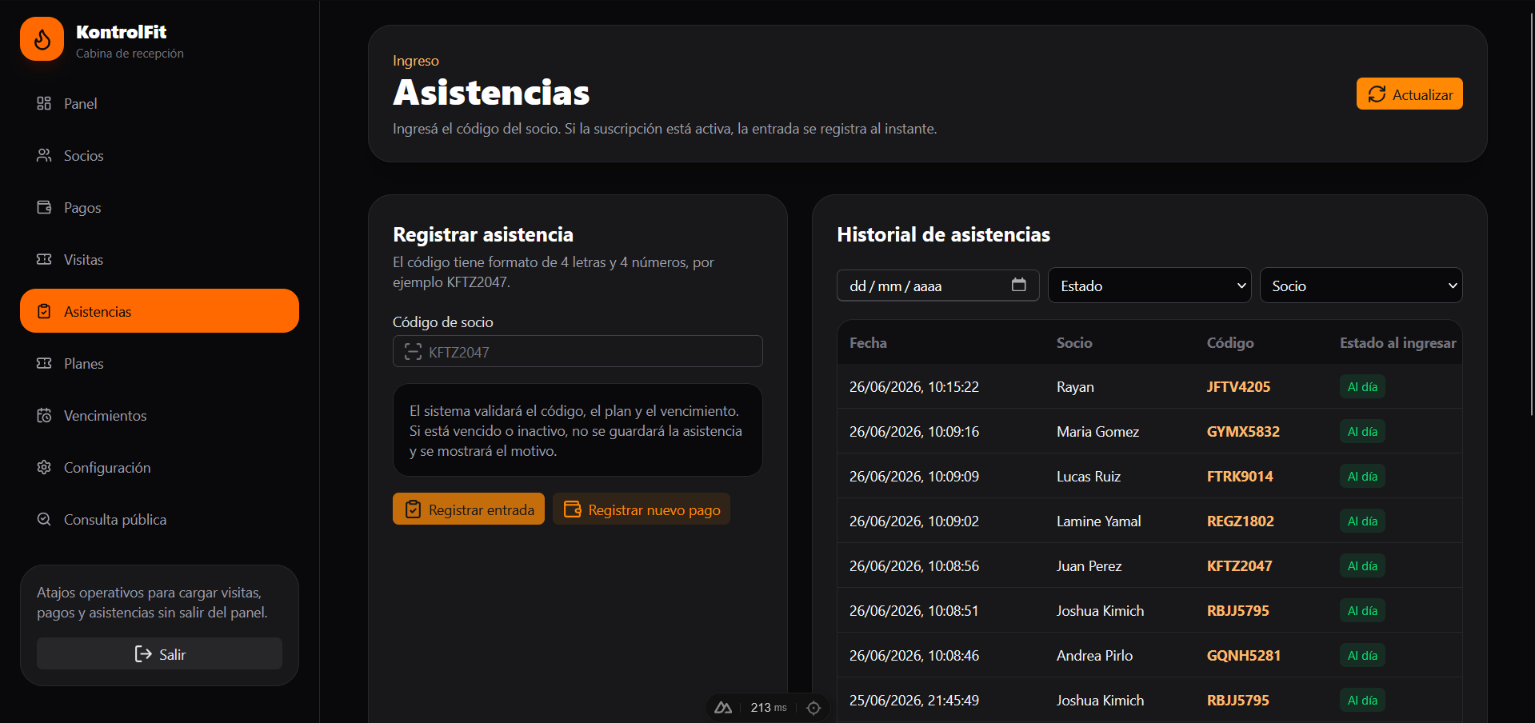Click the Configuración gear icon
Screen dimensions: 1535x723
pos(44,467)
